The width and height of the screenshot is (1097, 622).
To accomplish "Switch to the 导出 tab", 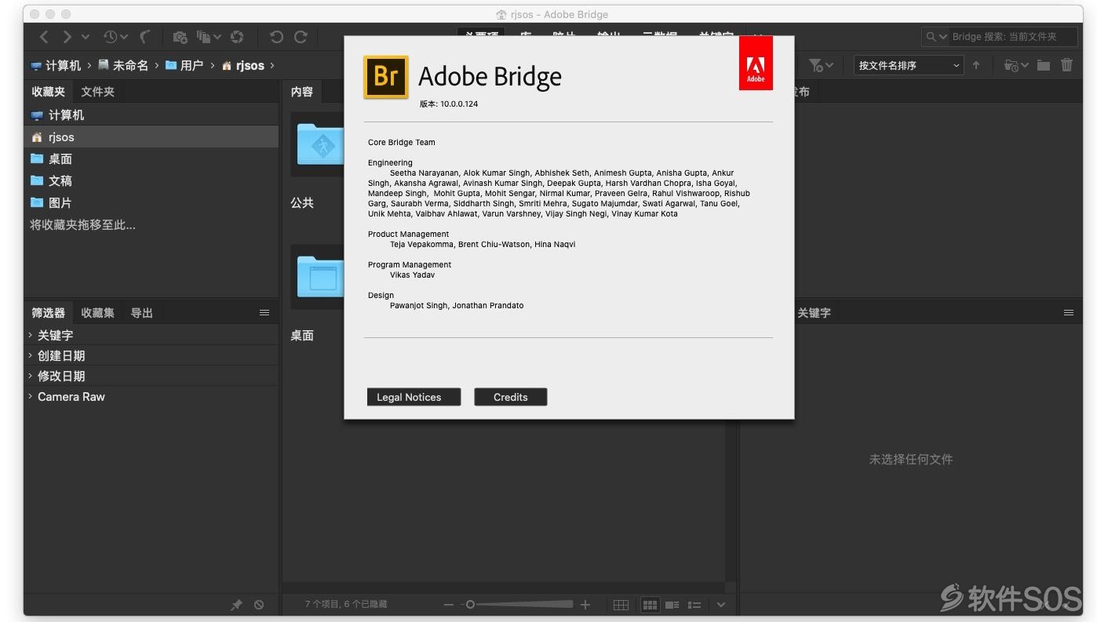I will 142,313.
